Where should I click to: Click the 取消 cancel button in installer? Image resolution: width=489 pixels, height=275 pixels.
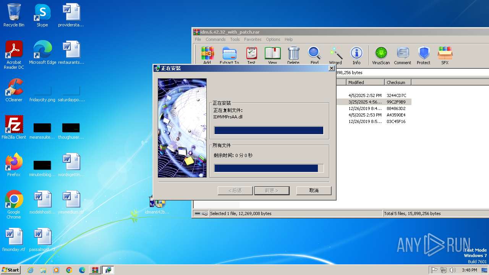point(314,190)
